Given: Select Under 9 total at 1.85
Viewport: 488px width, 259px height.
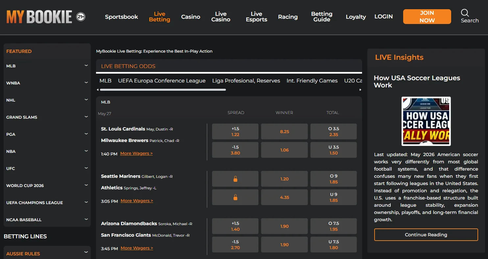Looking at the screenshot, I should pyautogui.click(x=333, y=197).
